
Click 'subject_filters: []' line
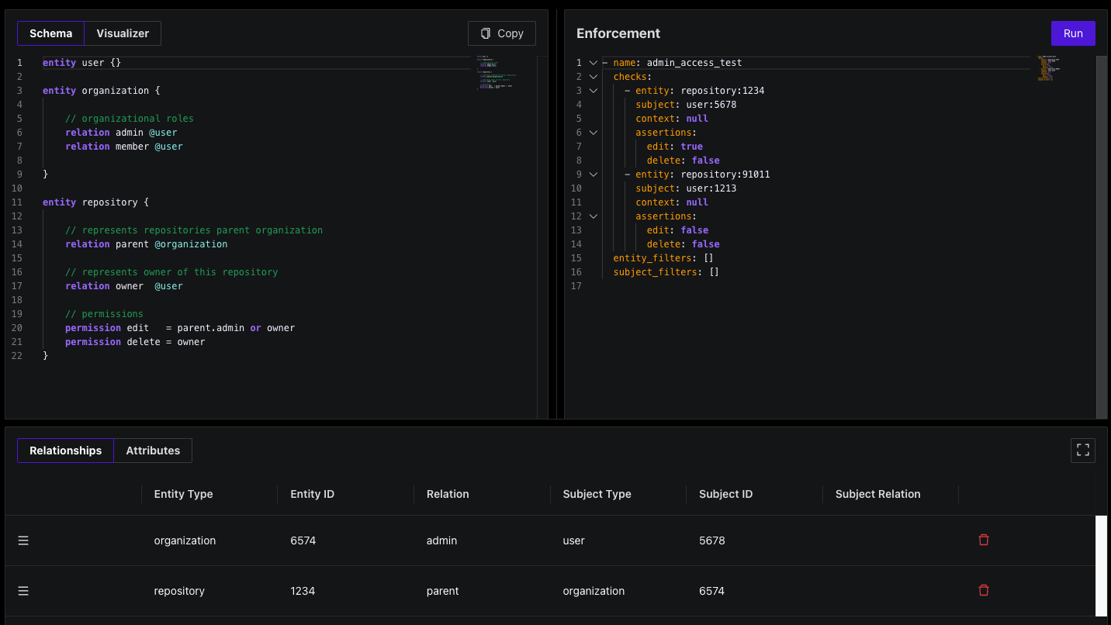(666, 272)
